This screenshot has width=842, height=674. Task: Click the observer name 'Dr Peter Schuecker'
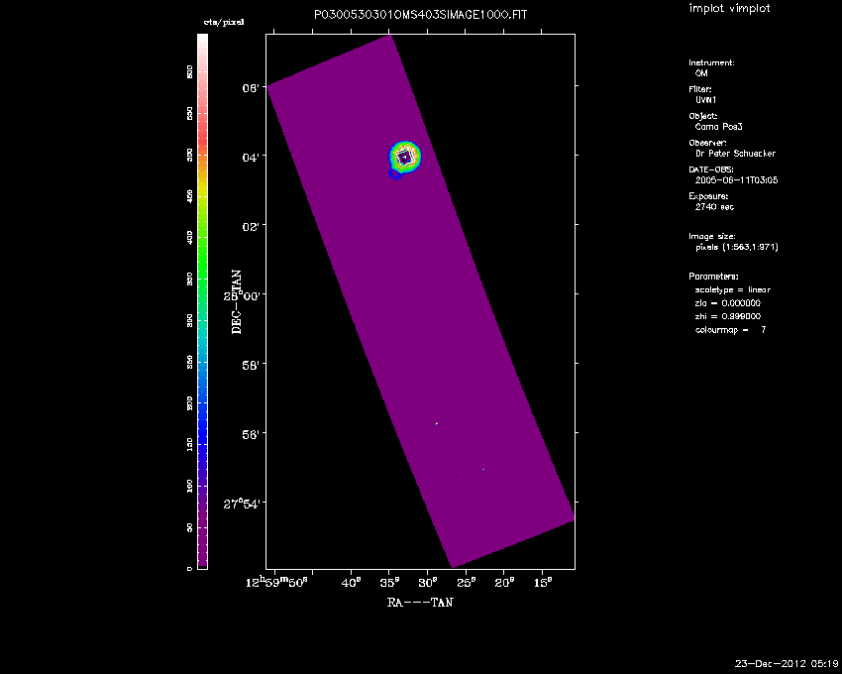tap(735, 154)
